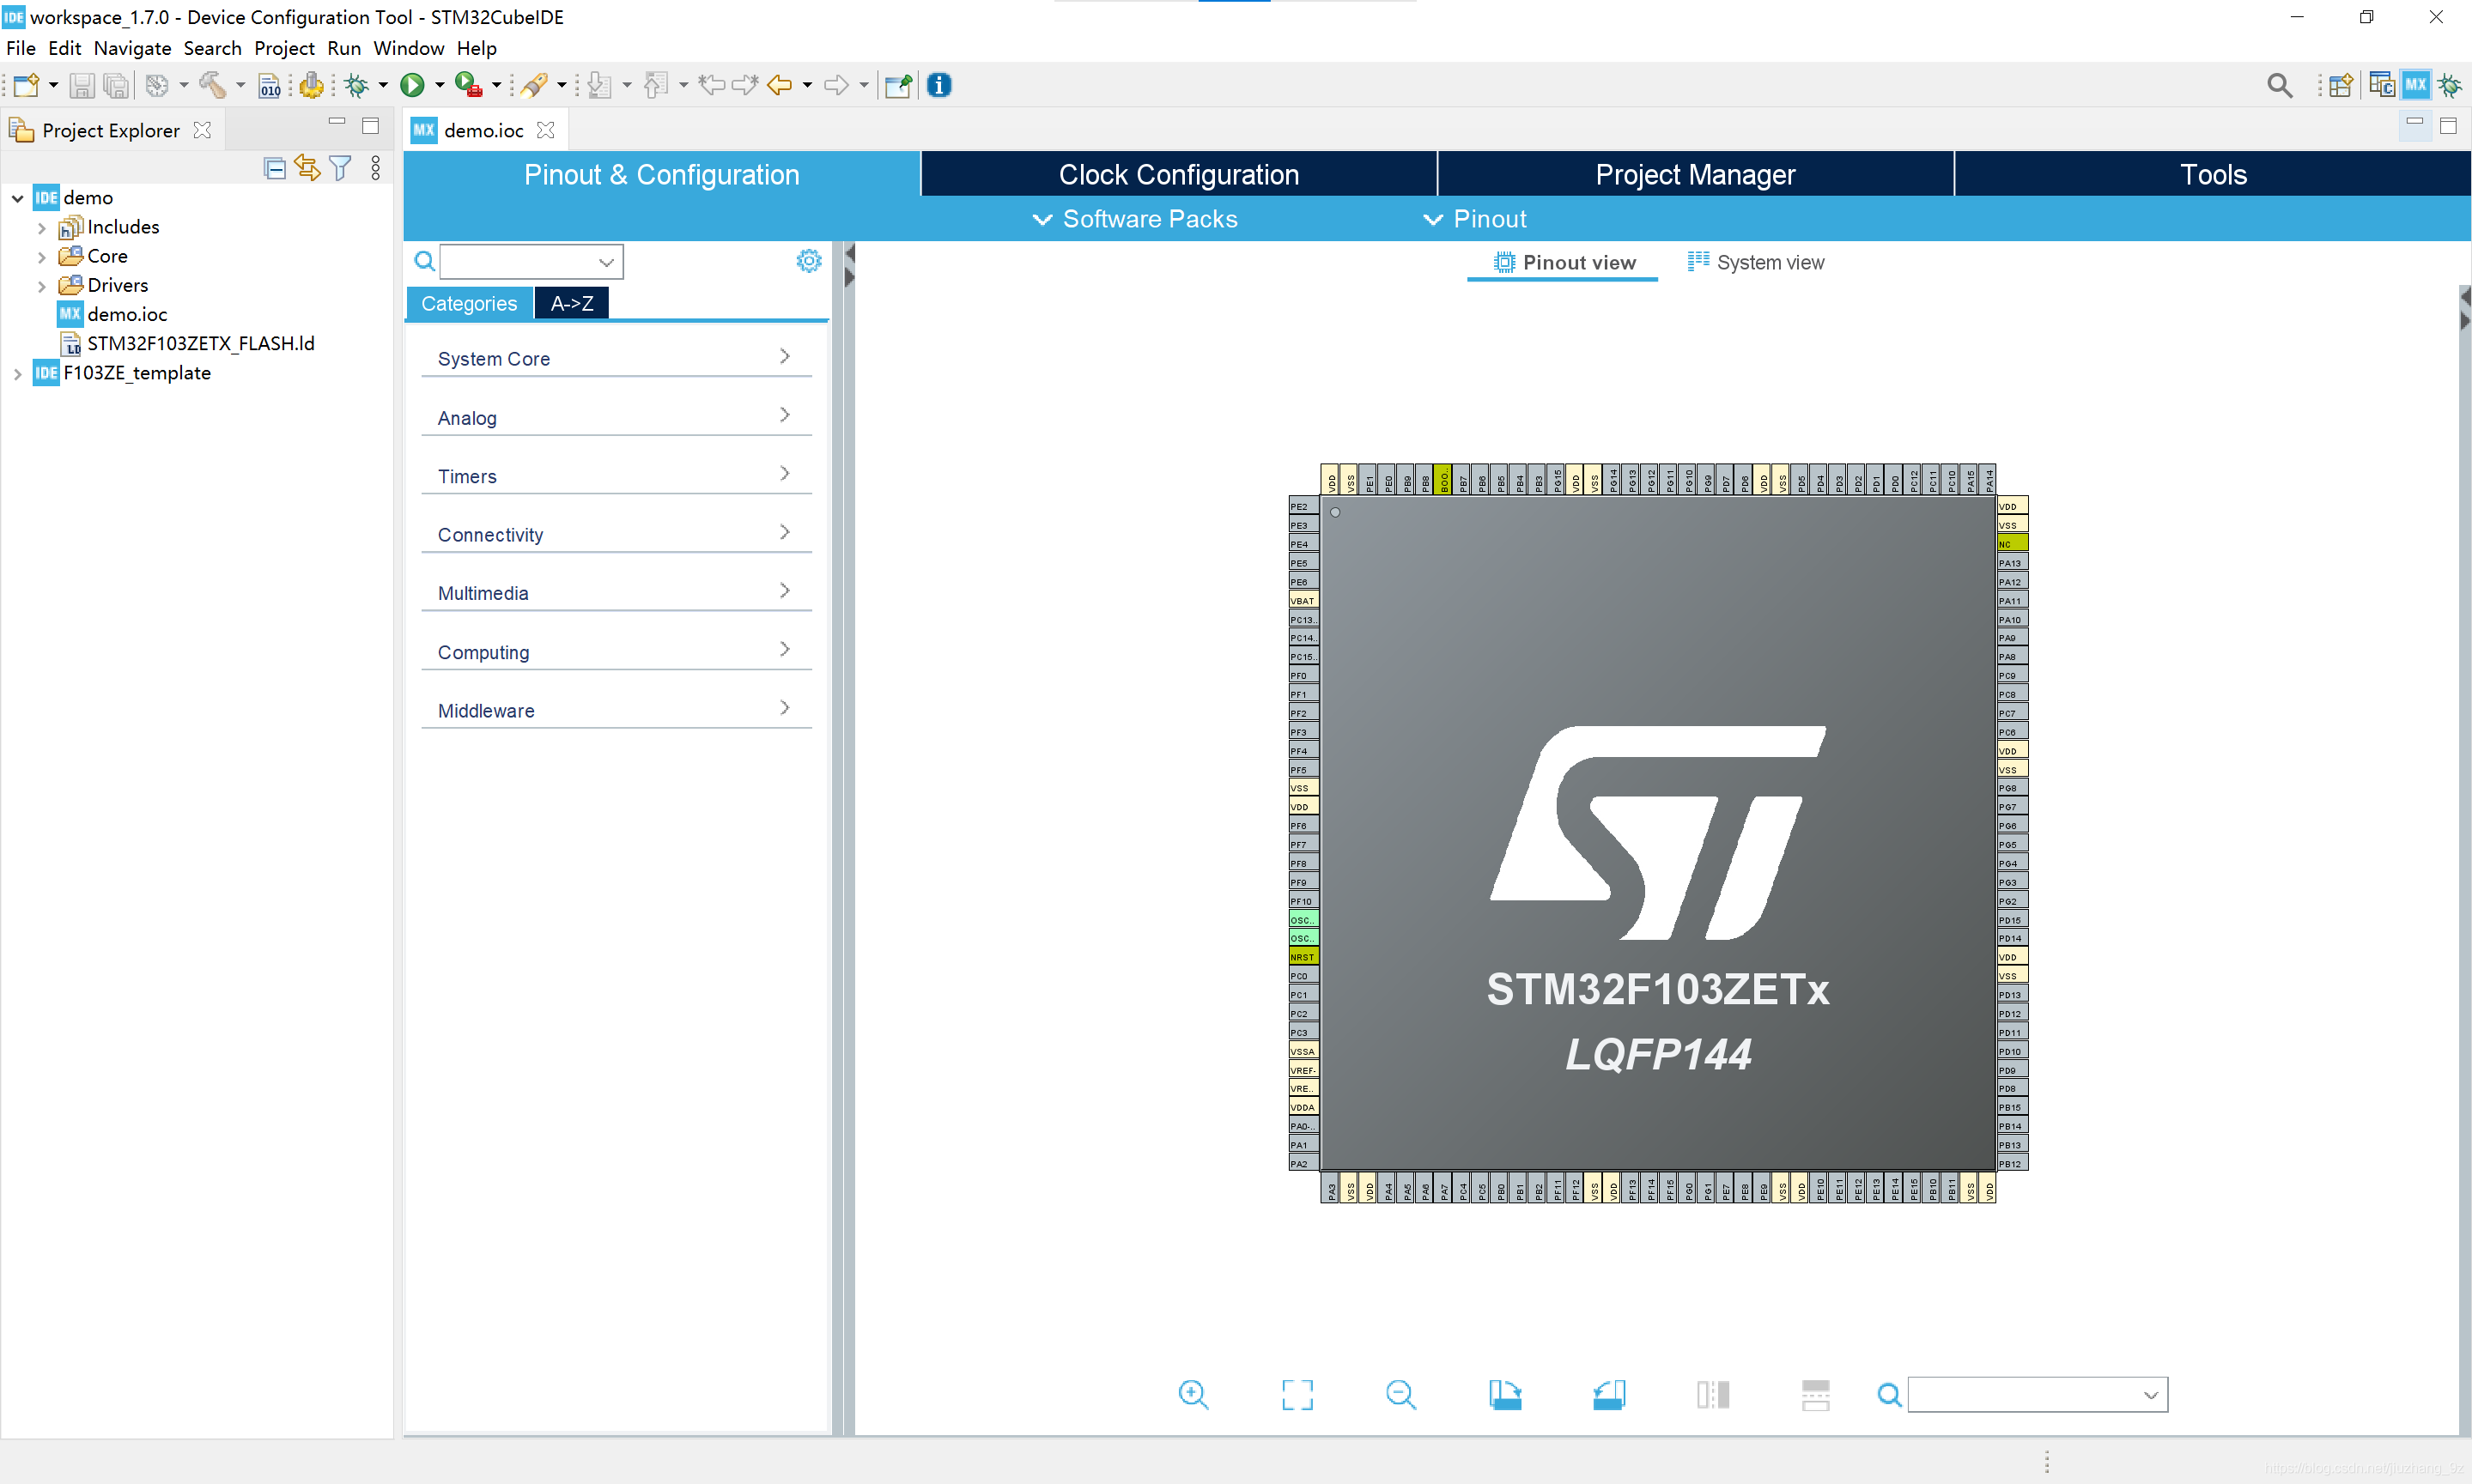Open the Navigate menu
Screen dimensions: 2472x1484
click(x=132, y=48)
